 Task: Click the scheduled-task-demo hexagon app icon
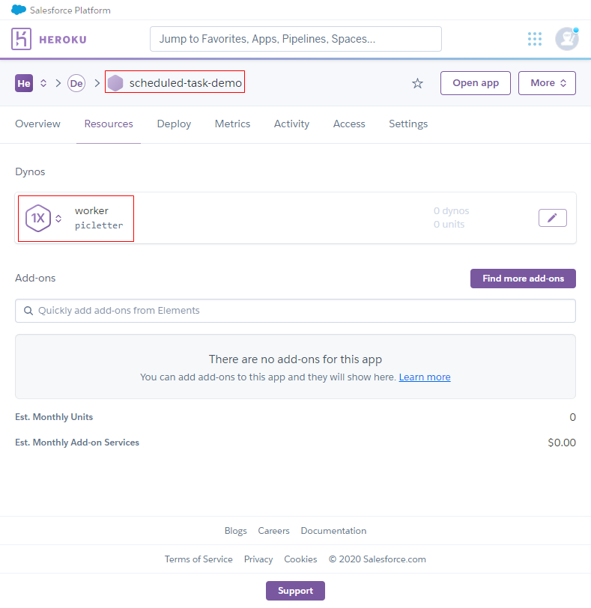[115, 83]
